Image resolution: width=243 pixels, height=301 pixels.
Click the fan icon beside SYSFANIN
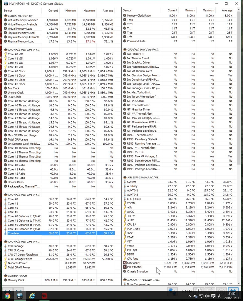(125, 263)
